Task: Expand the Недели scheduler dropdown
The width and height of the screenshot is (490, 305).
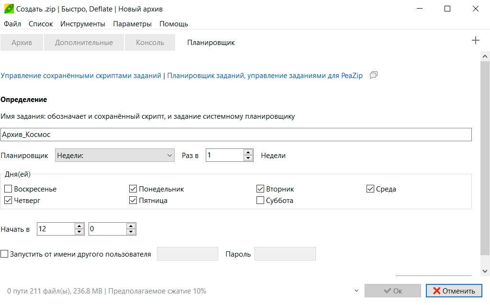Action: coord(115,155)
